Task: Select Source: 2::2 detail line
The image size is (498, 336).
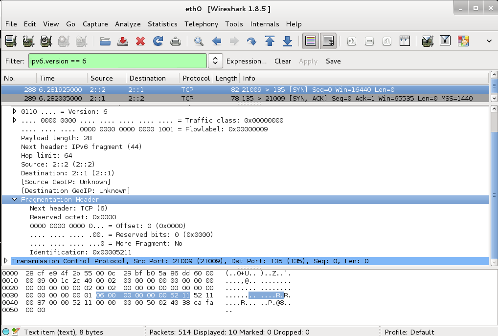Action: pyautogui.click(x=58, y=164)
